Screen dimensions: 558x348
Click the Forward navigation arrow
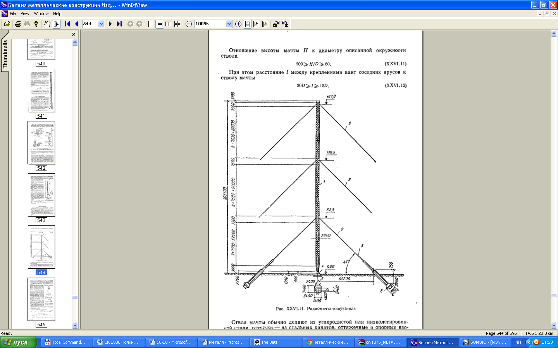pos(139,24)
